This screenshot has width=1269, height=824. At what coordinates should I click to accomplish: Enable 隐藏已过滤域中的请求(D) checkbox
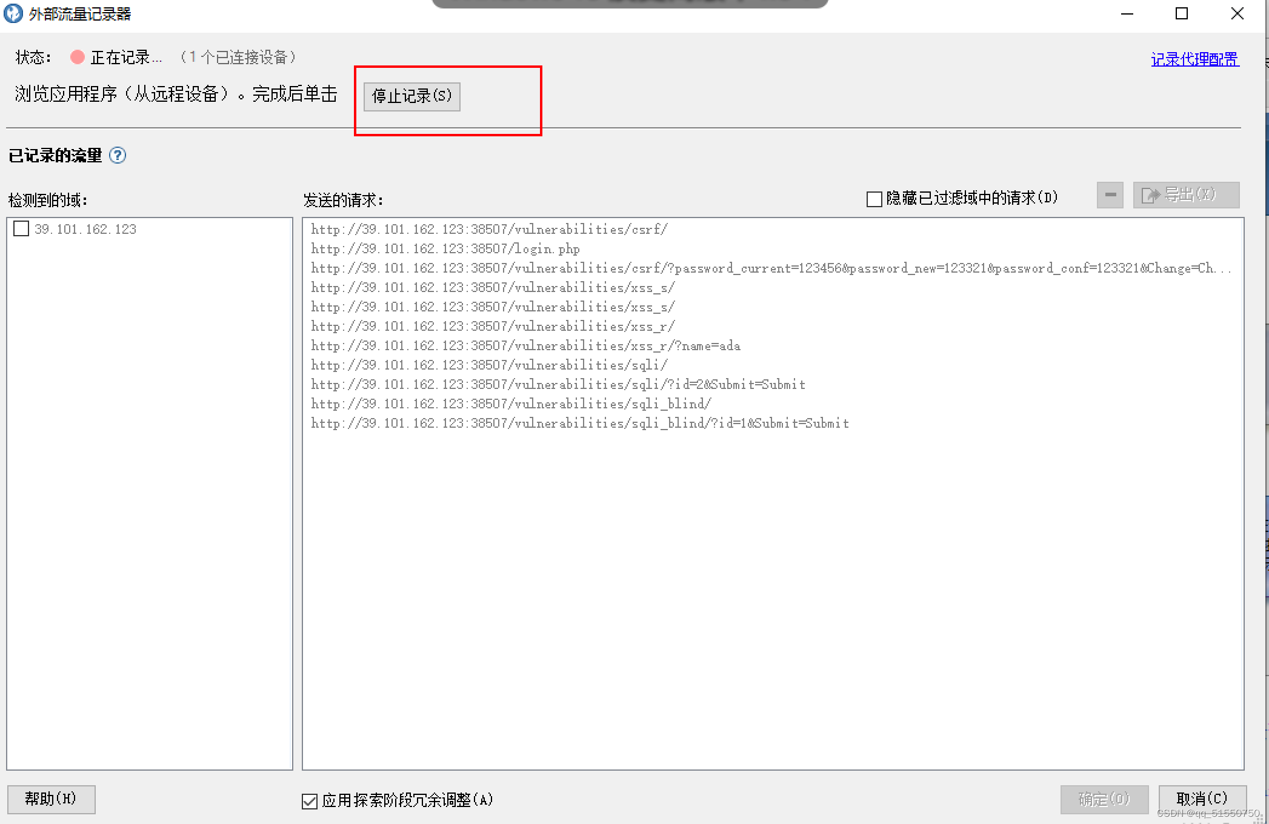point(874,199)
